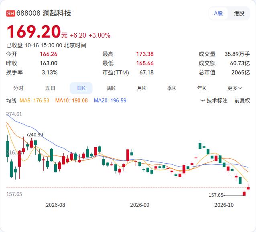Click 换手率 value 3.13%
This screenshot has height=232, width=256.
click(x=50, y=72)
